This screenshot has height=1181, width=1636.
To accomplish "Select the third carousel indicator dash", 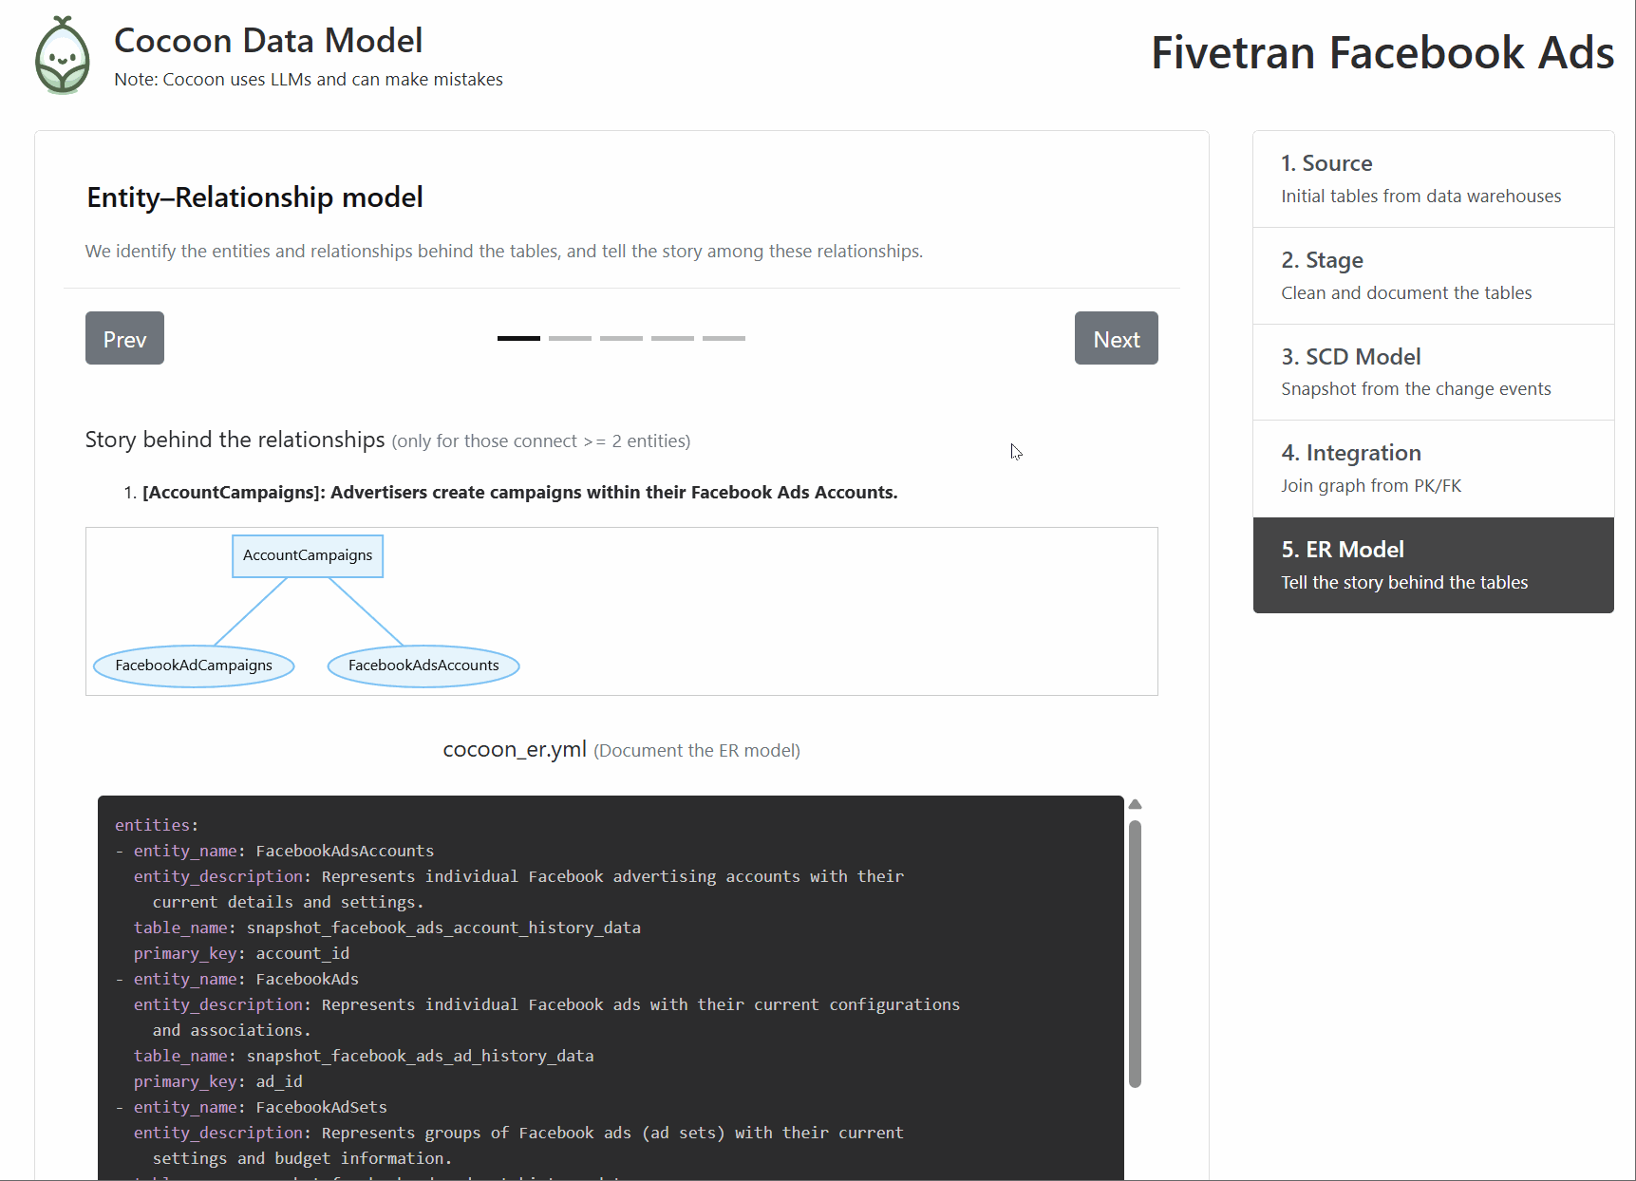I will tap(621, 338).
